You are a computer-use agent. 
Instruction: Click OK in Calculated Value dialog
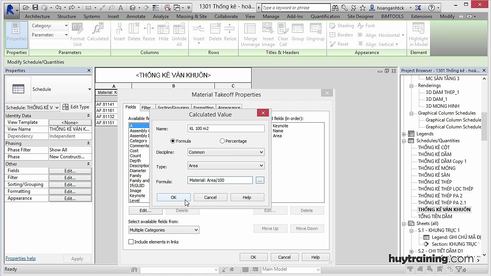[173, 197]
